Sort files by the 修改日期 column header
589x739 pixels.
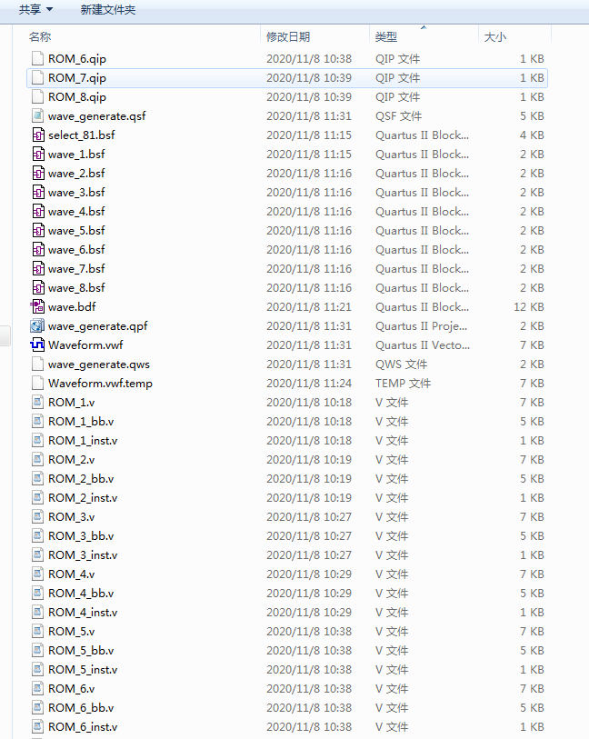point(288,36)
